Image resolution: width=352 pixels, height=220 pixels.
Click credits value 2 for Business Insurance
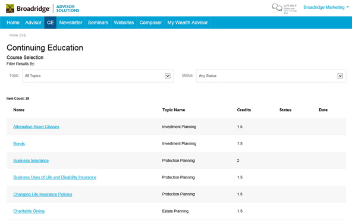click(x=238, y=161)
